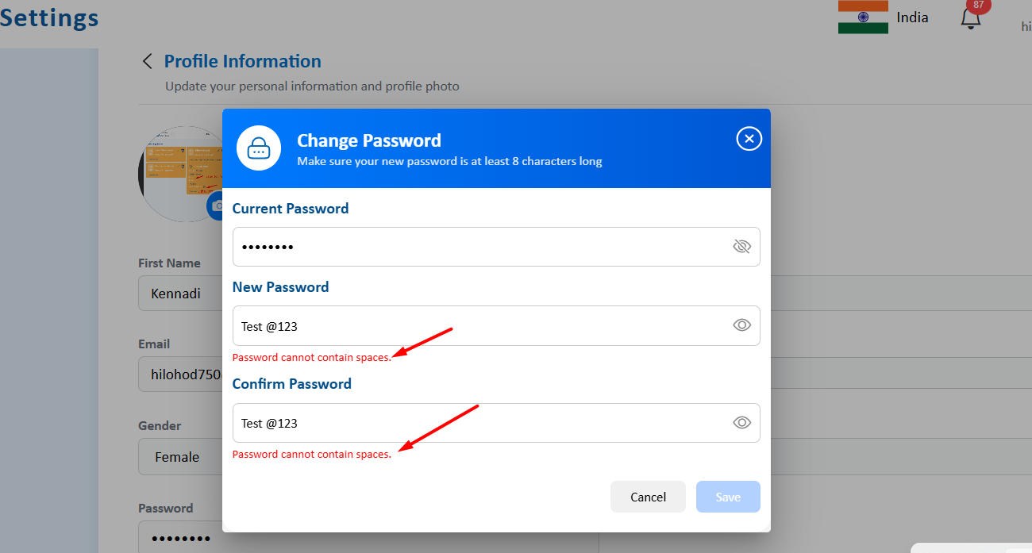Image resolution: width=1032 pixels, height=553 pixels.
Task: Hide the New Password field text
Action: [741, 325]
